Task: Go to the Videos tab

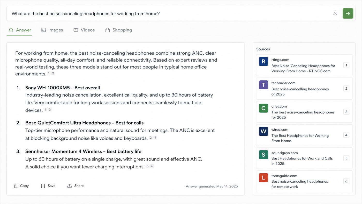Action: coord(84,30)
